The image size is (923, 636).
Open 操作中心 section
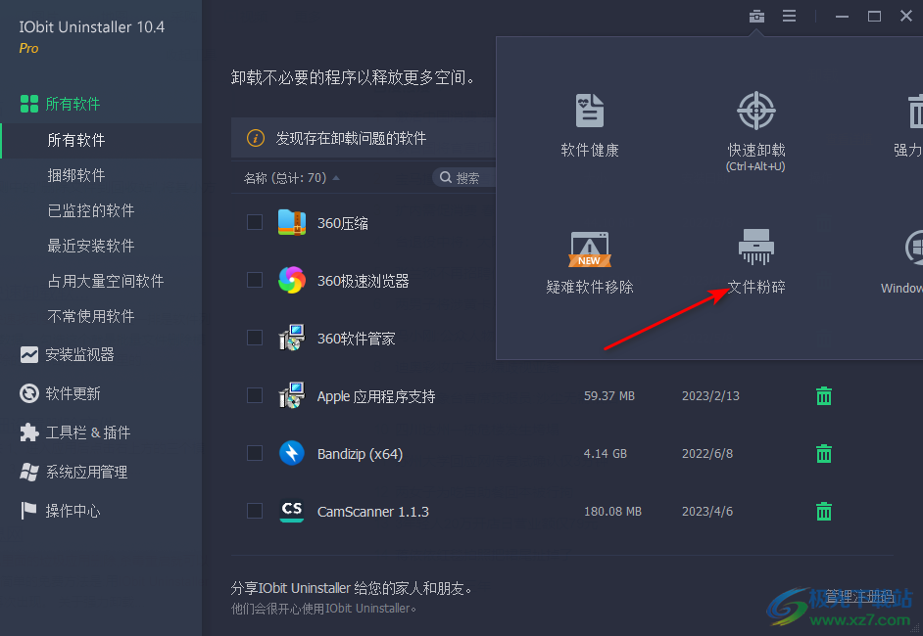click(x=61, y=511)
